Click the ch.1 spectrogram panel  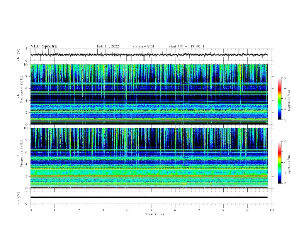pyautogui.click(x=149, y=94)
